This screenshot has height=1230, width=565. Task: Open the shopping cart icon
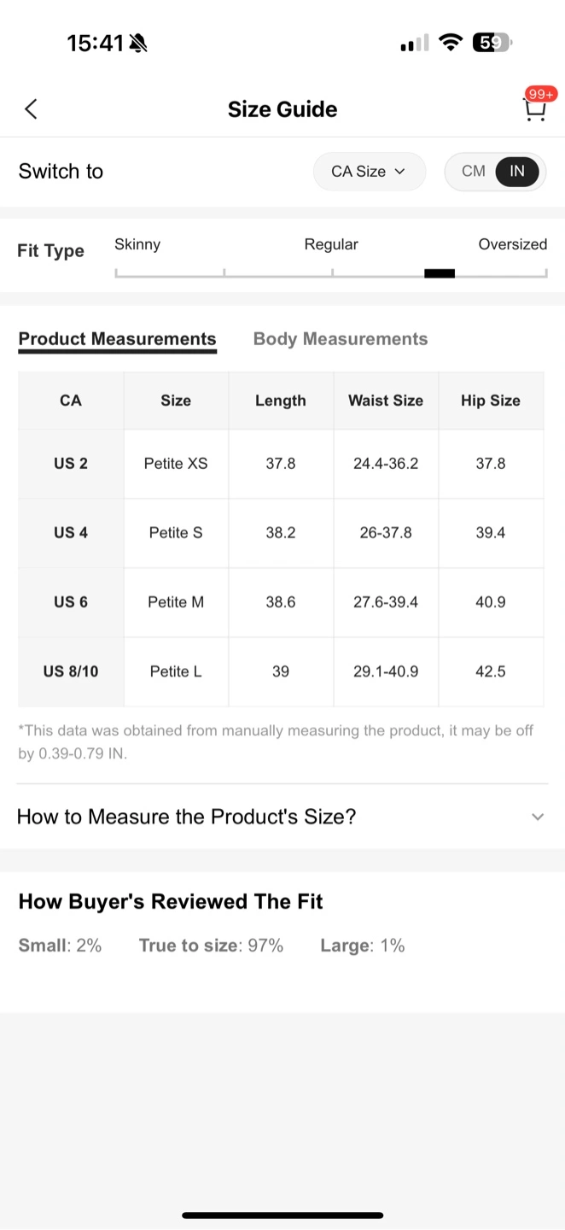point(534,110)
